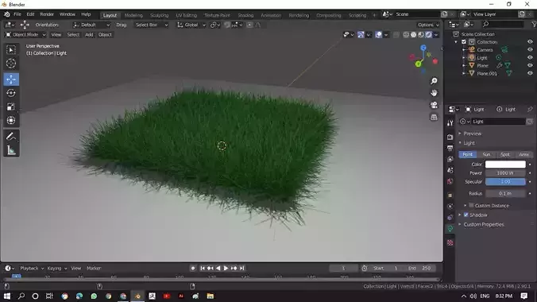Disable the Shadow checkbox

(466, 215)
